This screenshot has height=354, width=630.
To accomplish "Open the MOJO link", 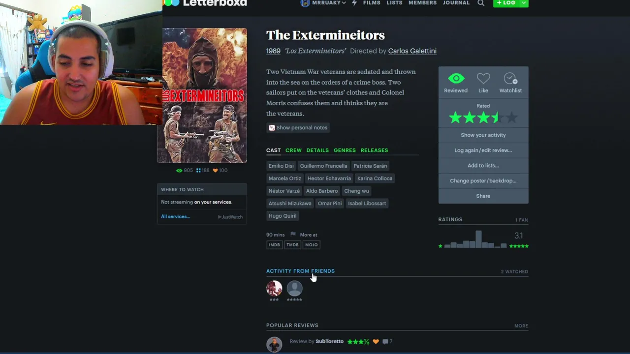I will click(x=311, y=245).
